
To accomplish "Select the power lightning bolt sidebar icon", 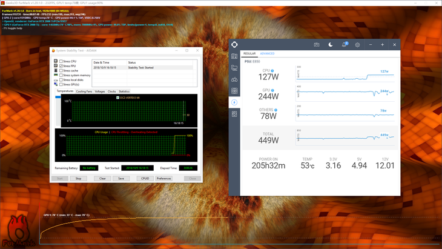I will [x=234, y=102].
